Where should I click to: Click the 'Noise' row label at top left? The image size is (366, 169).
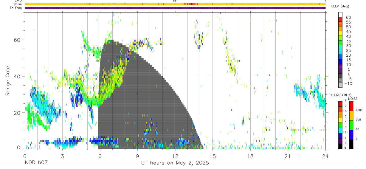coord(18,4)
